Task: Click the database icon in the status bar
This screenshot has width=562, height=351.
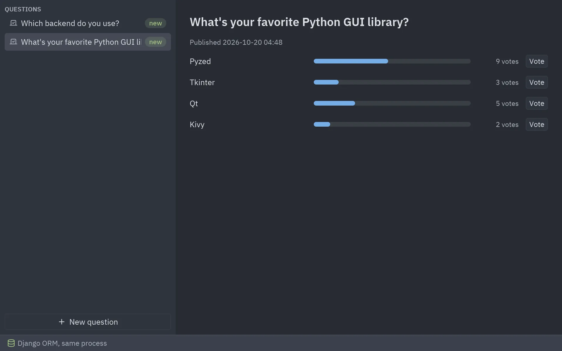Action: [11, 343]
